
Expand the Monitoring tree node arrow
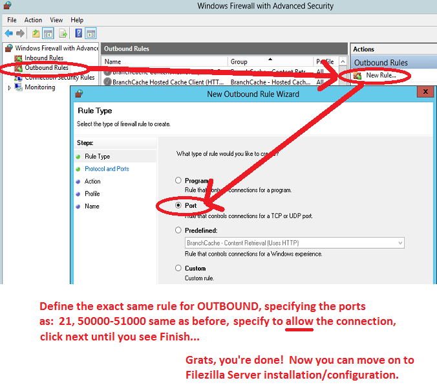tap(9, 87)
